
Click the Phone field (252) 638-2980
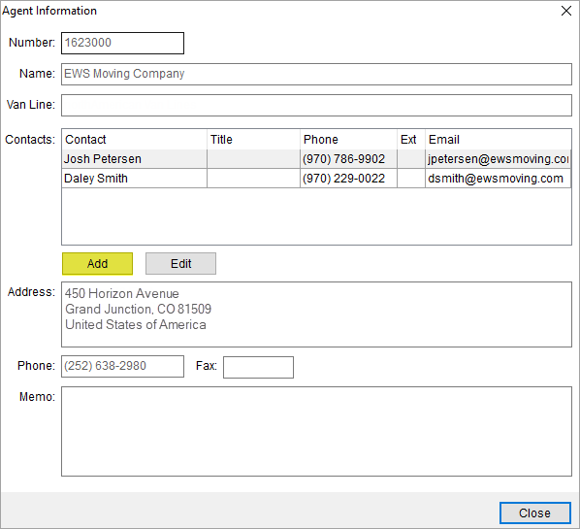point(122,367)
